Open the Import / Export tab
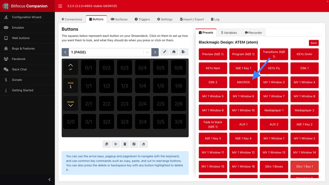329x185 pixels. (192, 19)
